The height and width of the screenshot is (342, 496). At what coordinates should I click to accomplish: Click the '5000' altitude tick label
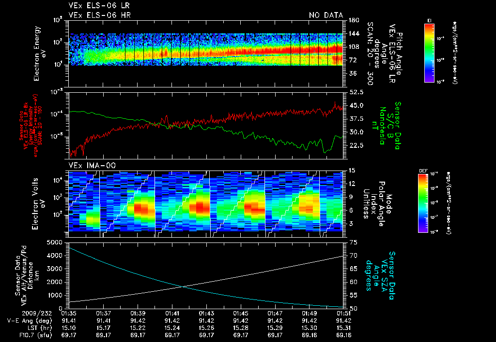[54, 242]
